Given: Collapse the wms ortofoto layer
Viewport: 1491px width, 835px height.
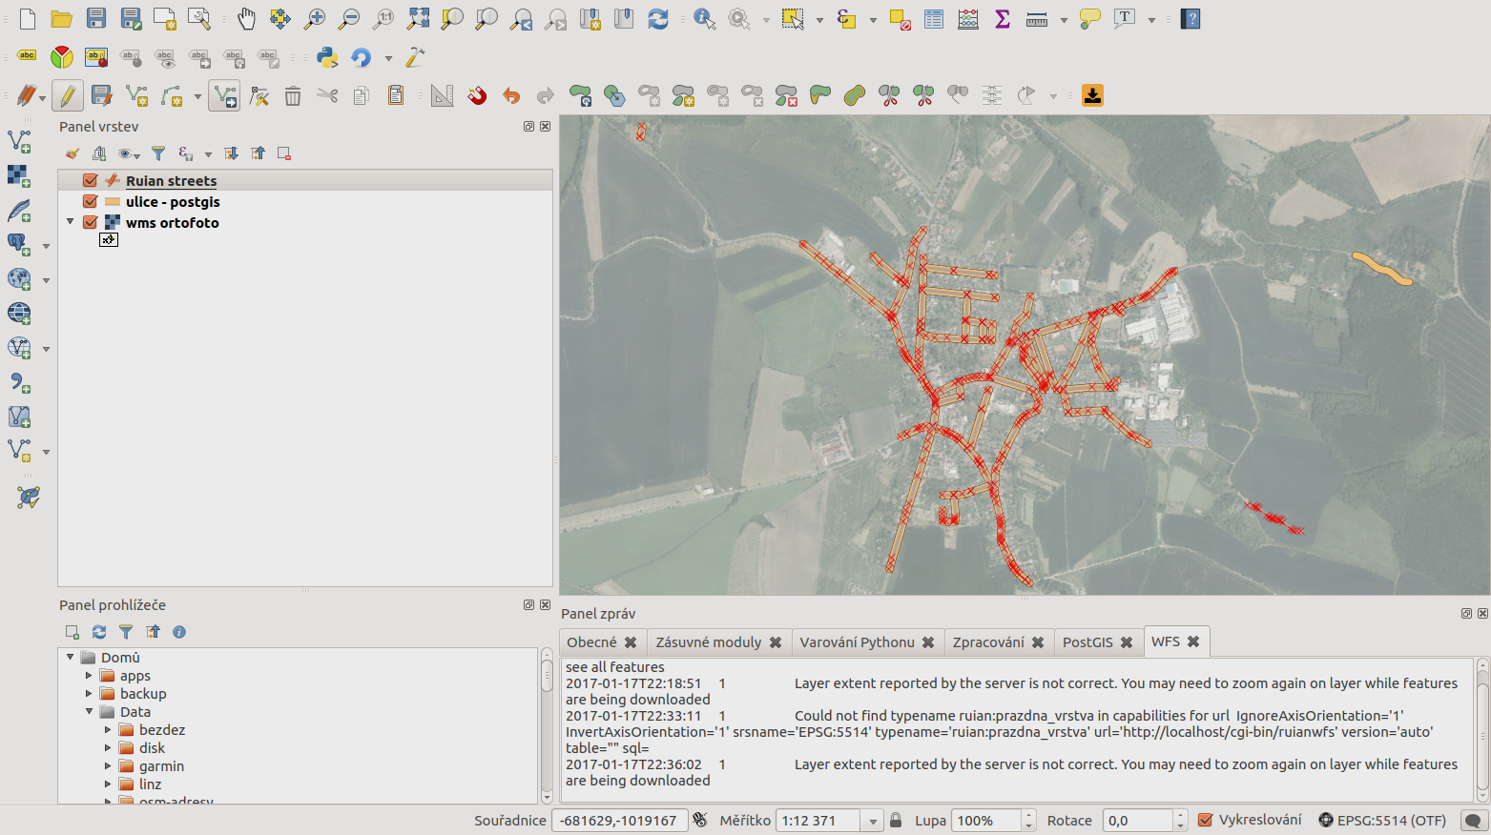Looking at the screenshot, I should 71,222.
